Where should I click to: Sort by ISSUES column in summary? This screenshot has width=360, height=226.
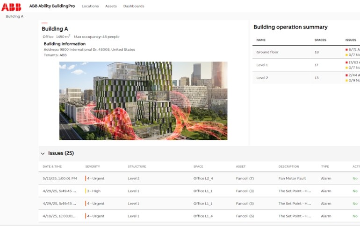(351, 40)
